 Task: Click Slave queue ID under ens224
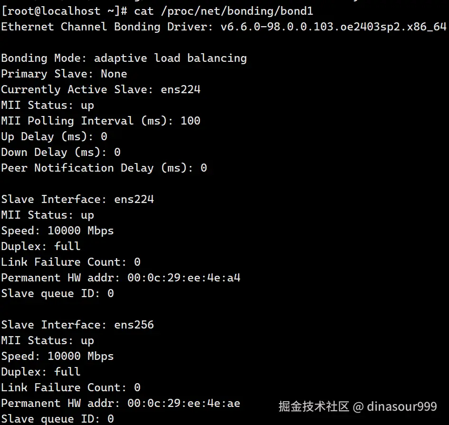57,293
